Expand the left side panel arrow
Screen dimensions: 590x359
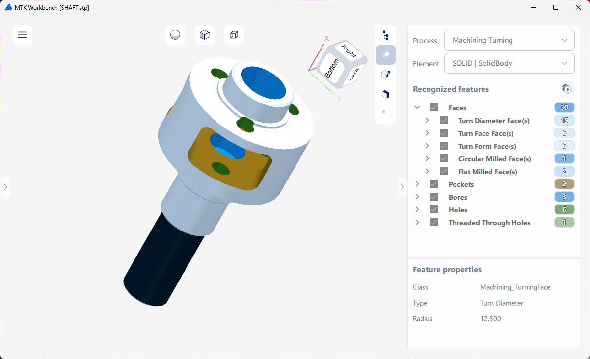coord(5,187)
